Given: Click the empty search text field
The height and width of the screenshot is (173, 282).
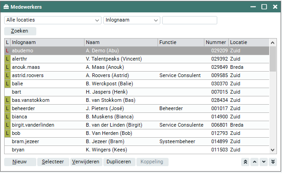Looking at the screenshot, I should pos(190,20).
